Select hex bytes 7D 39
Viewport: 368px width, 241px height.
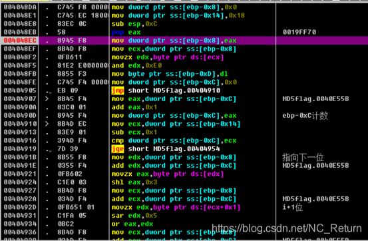point(68,149)
